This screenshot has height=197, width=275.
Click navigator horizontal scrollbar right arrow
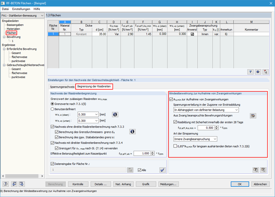[x=42, y=176]
